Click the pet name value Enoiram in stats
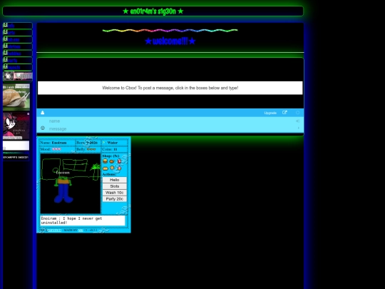Viewport: 385px width, 289px height. 59,143
